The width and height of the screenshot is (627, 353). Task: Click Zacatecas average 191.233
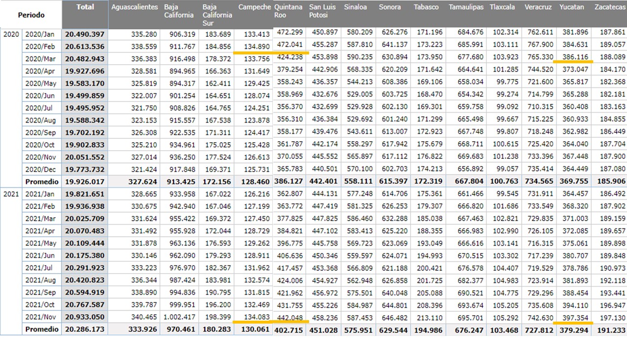point(610,330)
